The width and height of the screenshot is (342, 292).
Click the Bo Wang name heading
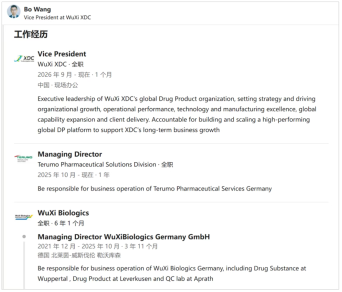[37, 9]
